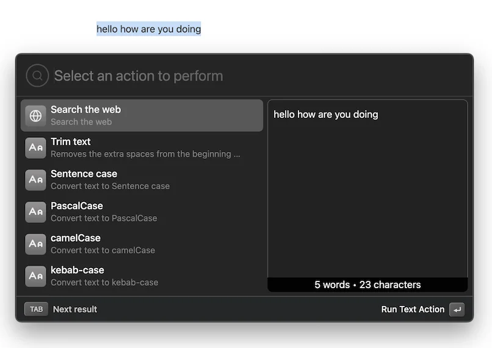The image size is (492, 348).
Task: Click the '5 words • 23 characters' count bar
Action: 367,285
